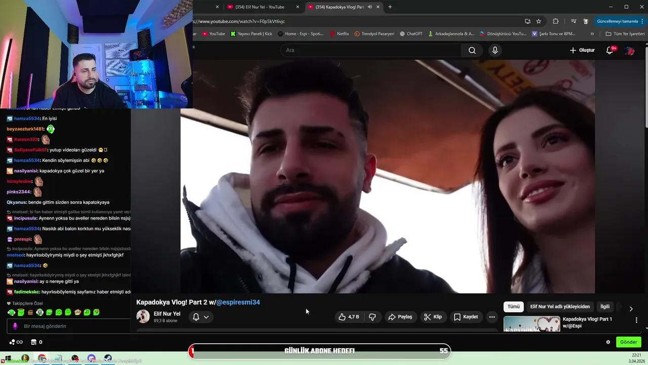Open a new tab with plus button
This screenshot has width=648, height=365.
[390, 7]
